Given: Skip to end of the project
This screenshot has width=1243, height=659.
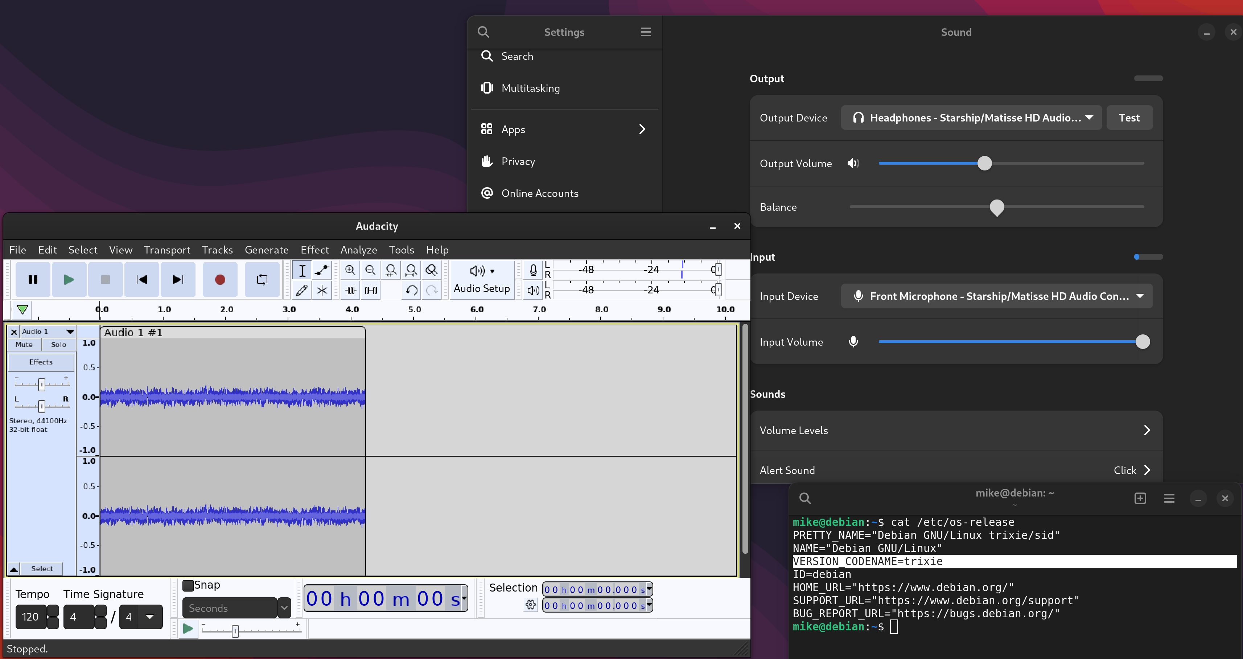Looking at the screenshot, I should [178, 280].
